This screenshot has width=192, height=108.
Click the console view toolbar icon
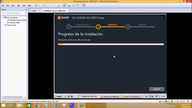84,5
